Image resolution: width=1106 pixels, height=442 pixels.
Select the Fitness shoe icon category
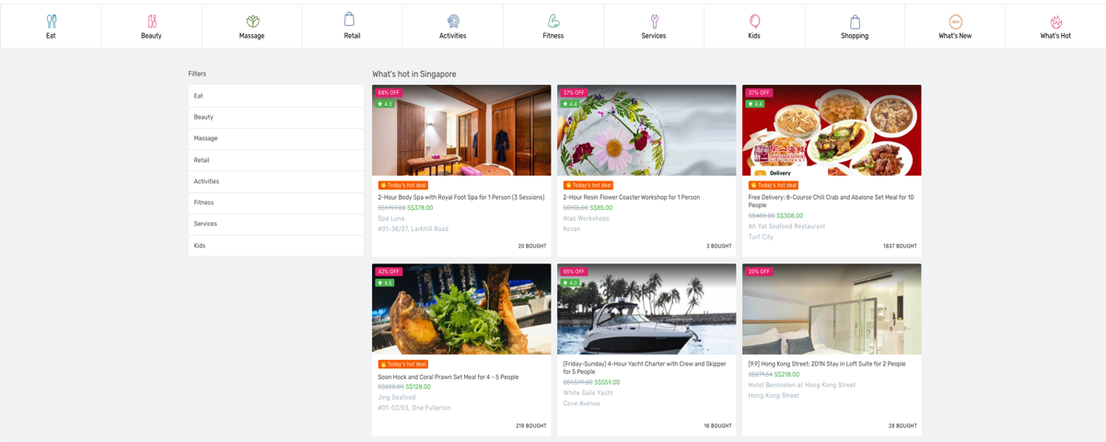[553, 21]
